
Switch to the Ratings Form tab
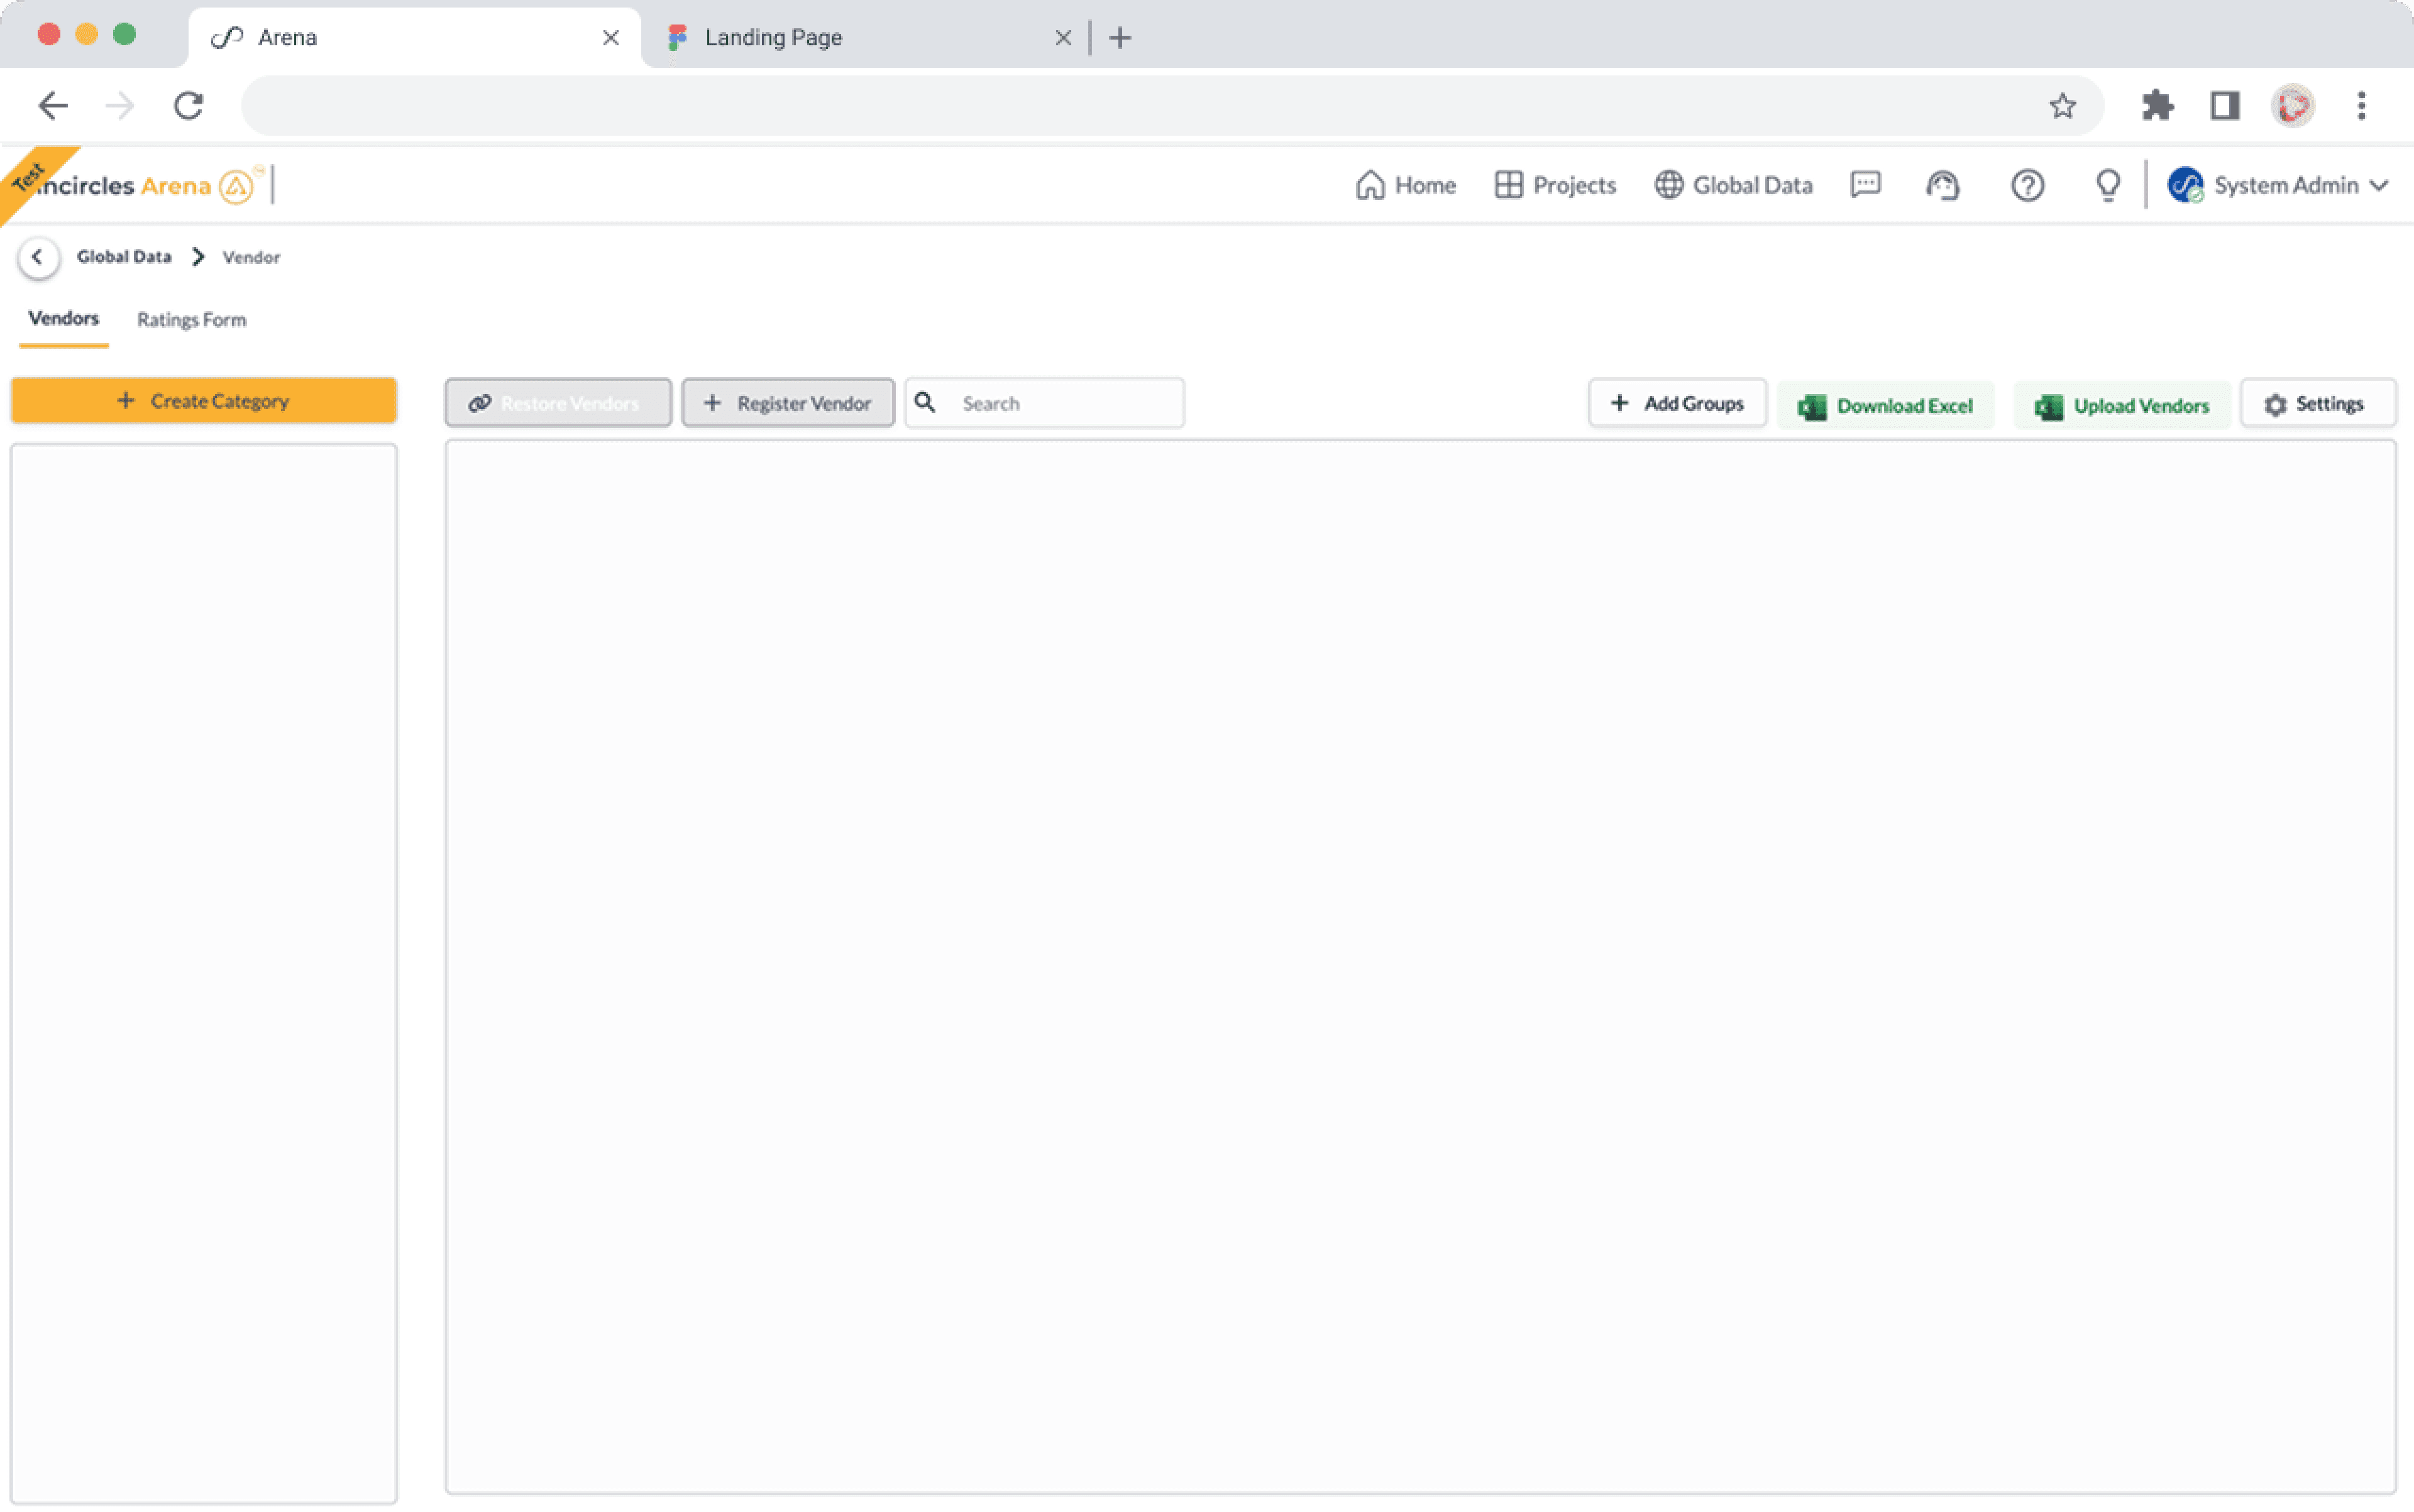pyautogui.click(x=191, y=320)
